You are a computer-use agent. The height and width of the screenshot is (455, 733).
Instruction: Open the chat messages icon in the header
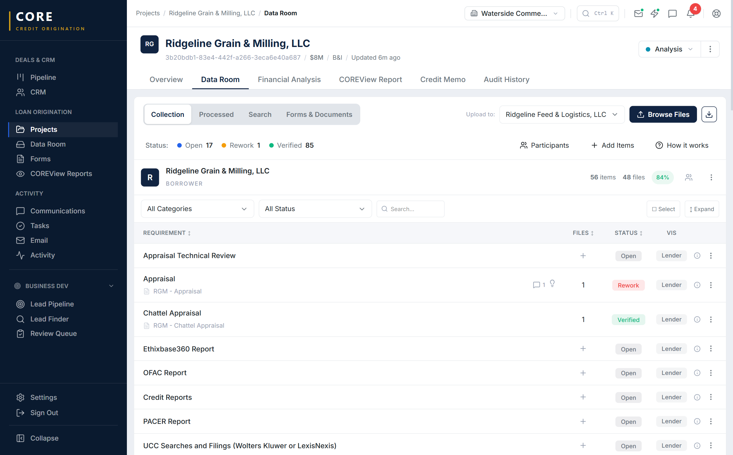(x=672, y=13)
